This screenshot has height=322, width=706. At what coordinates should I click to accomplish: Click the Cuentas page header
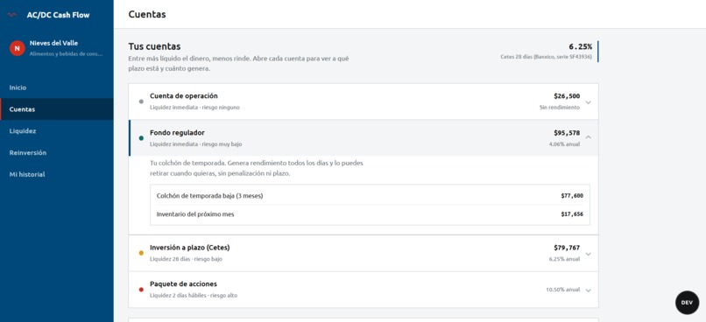click(x=147, y=14)
